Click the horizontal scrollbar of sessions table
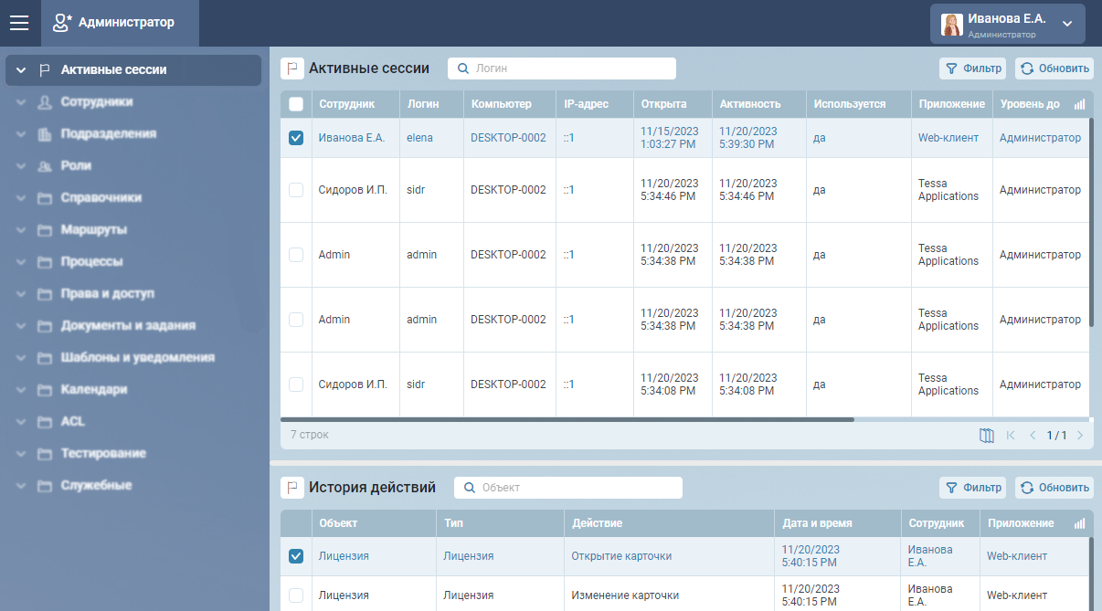The width and height of the screenshot is (1102, 611). [x=567, y=419]
